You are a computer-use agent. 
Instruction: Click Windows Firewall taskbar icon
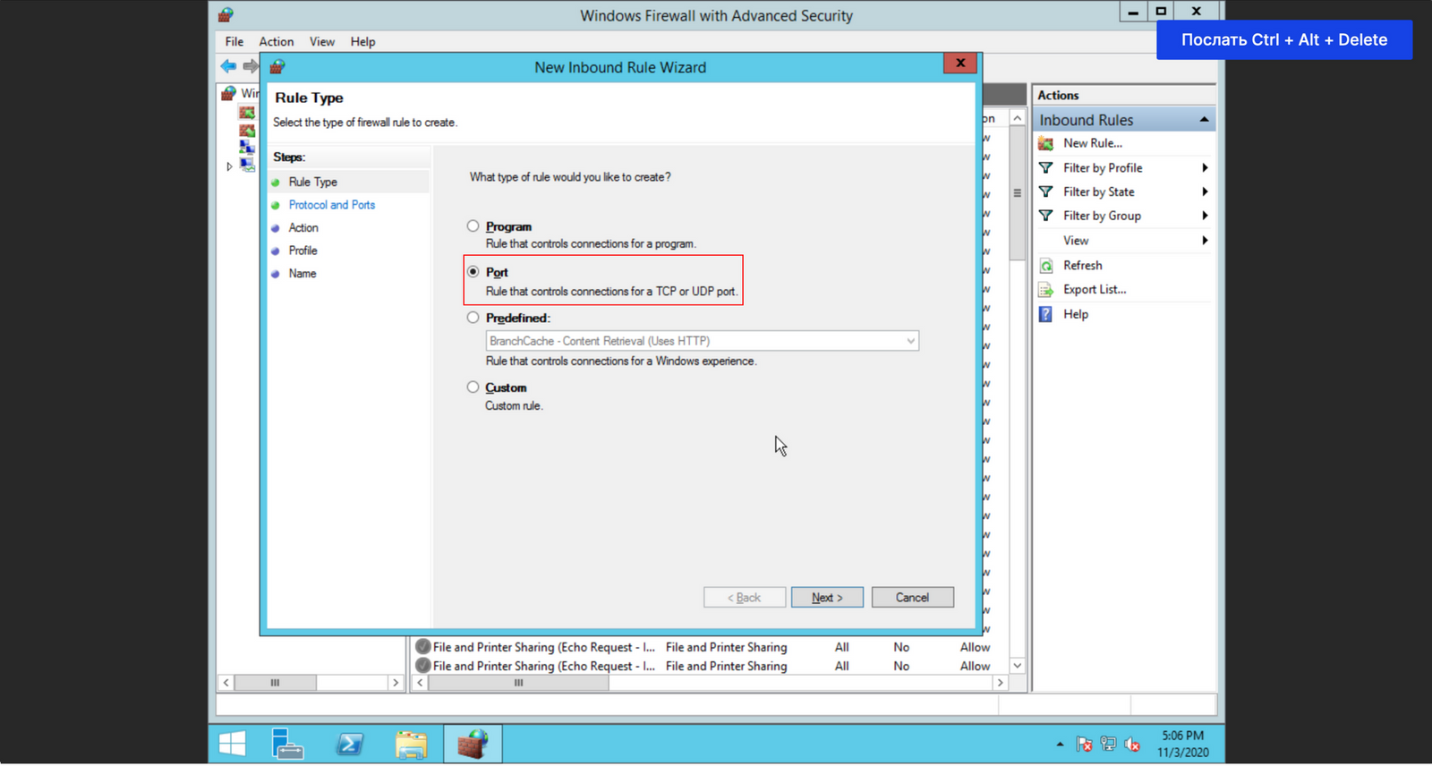(x=473, y=744)
